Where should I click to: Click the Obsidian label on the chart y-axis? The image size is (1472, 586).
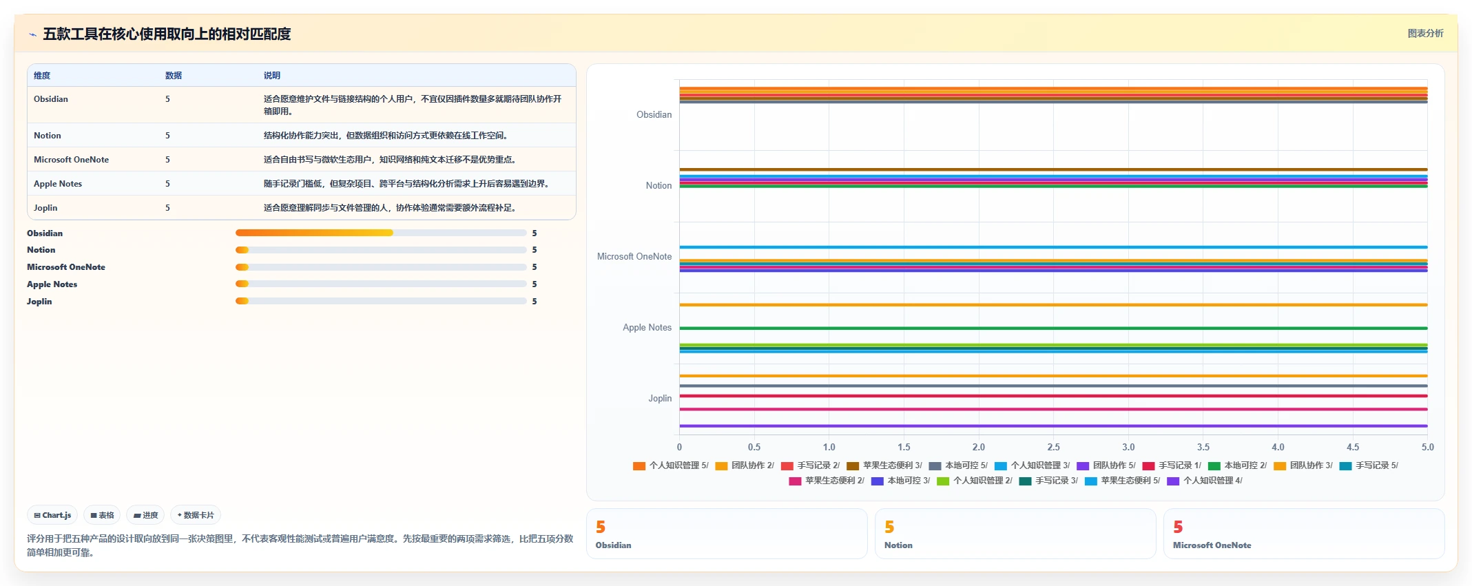[654, 115]
